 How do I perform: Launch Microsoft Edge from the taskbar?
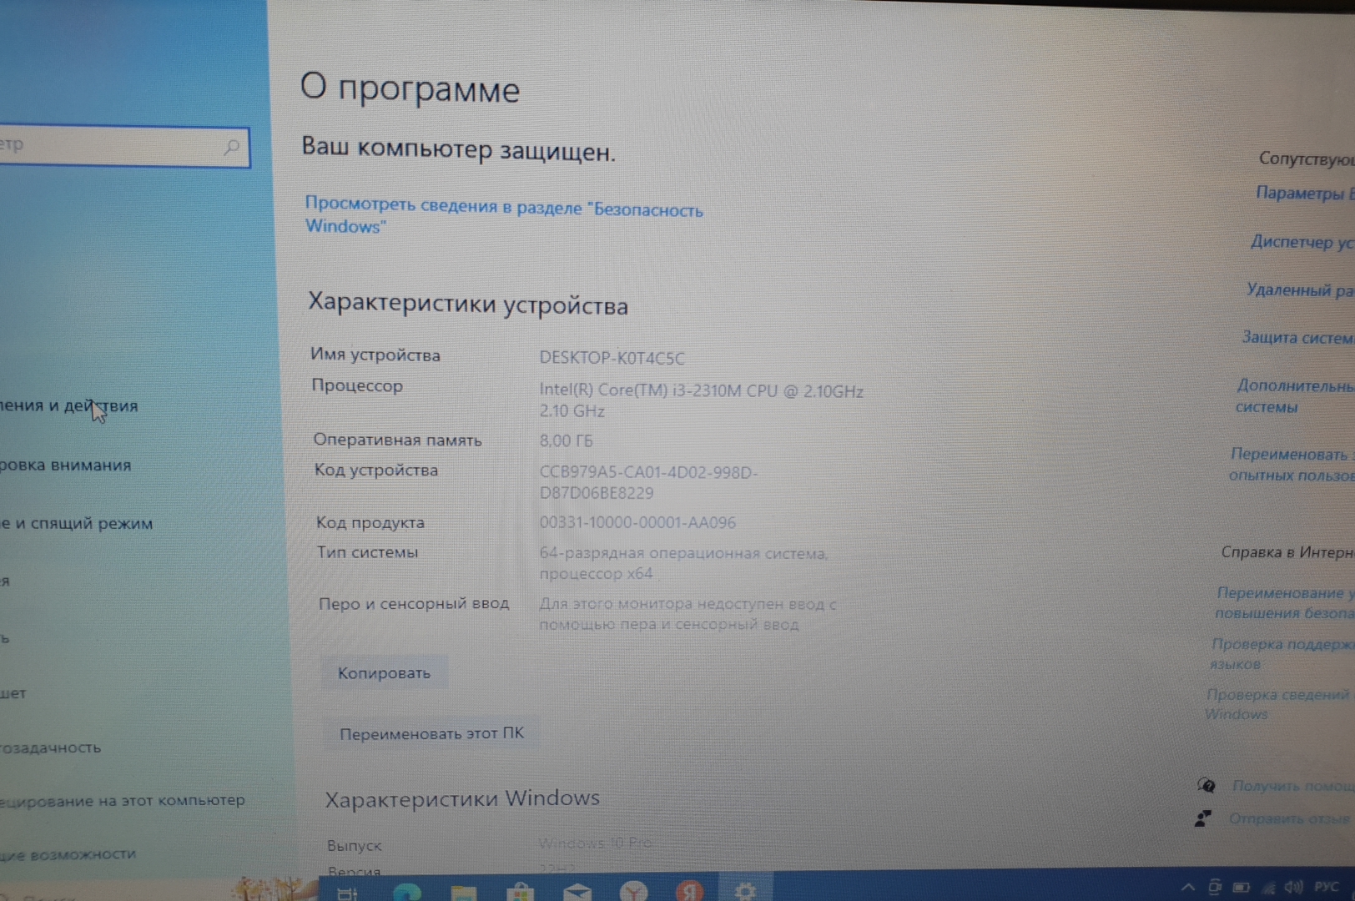[407, 893]
